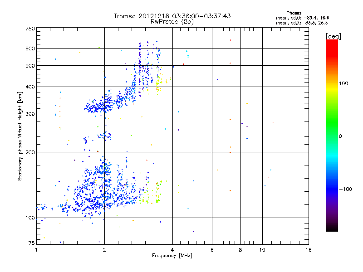Image resolution: width=363 pixels, height=272 pixels.
Task: Click the y-axis tick label '500'
Action: click(x=30, y=66)
